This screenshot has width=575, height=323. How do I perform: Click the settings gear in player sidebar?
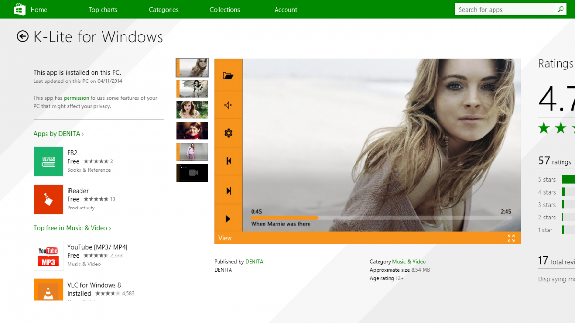point(229,133)
